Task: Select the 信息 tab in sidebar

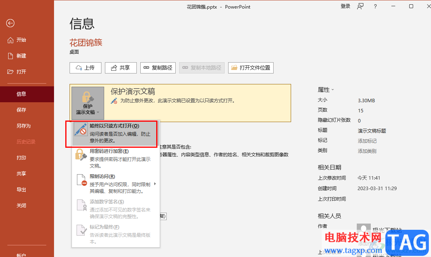Action: [x=27, y=94]
